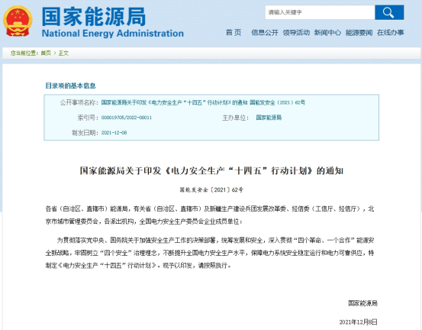Open 在线办事 navigation item
The height and width of the screenshot is (330, 422).
tap(391, 33)
